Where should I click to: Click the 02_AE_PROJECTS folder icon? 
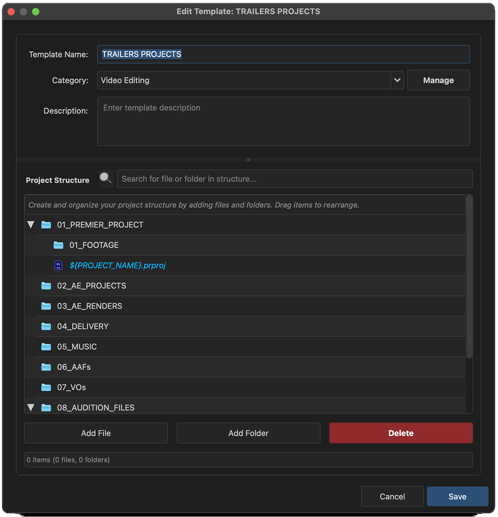tap(46, 286)
